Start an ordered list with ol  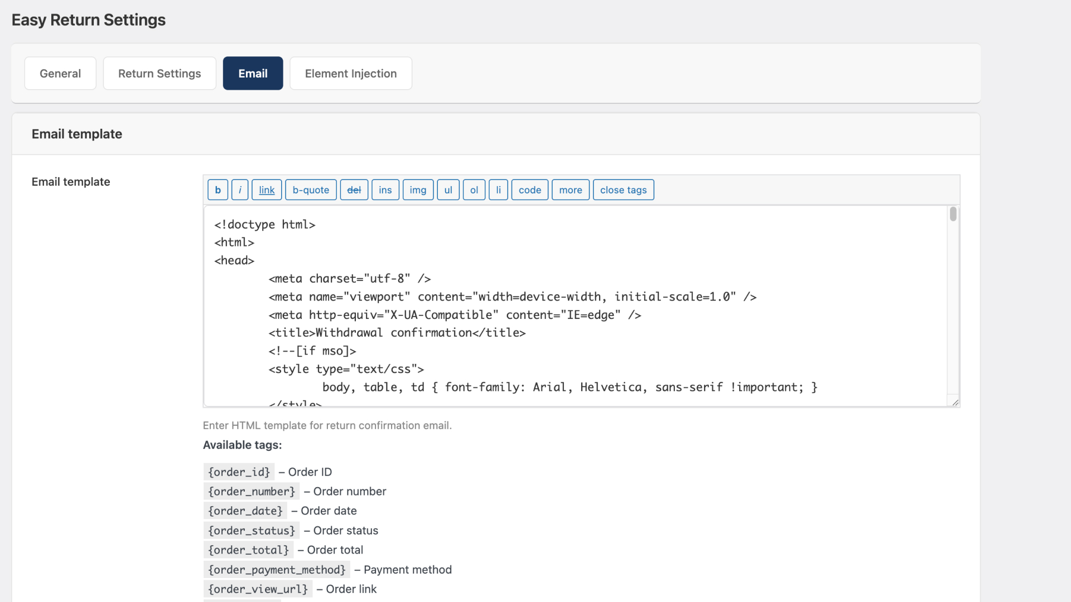tap(474, 190)
